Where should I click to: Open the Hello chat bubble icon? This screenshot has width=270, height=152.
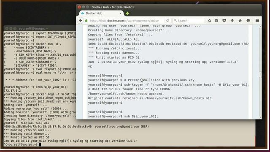pos(248,21)
